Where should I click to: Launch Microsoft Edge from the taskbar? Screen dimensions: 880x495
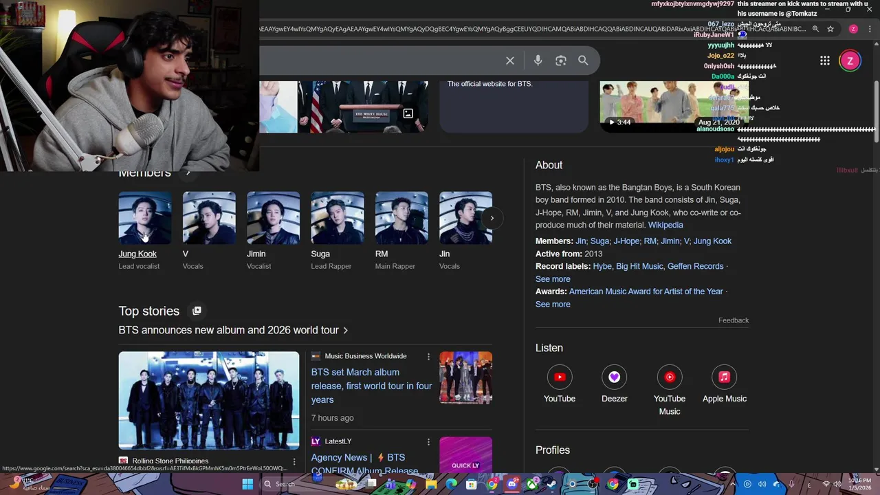452,484
